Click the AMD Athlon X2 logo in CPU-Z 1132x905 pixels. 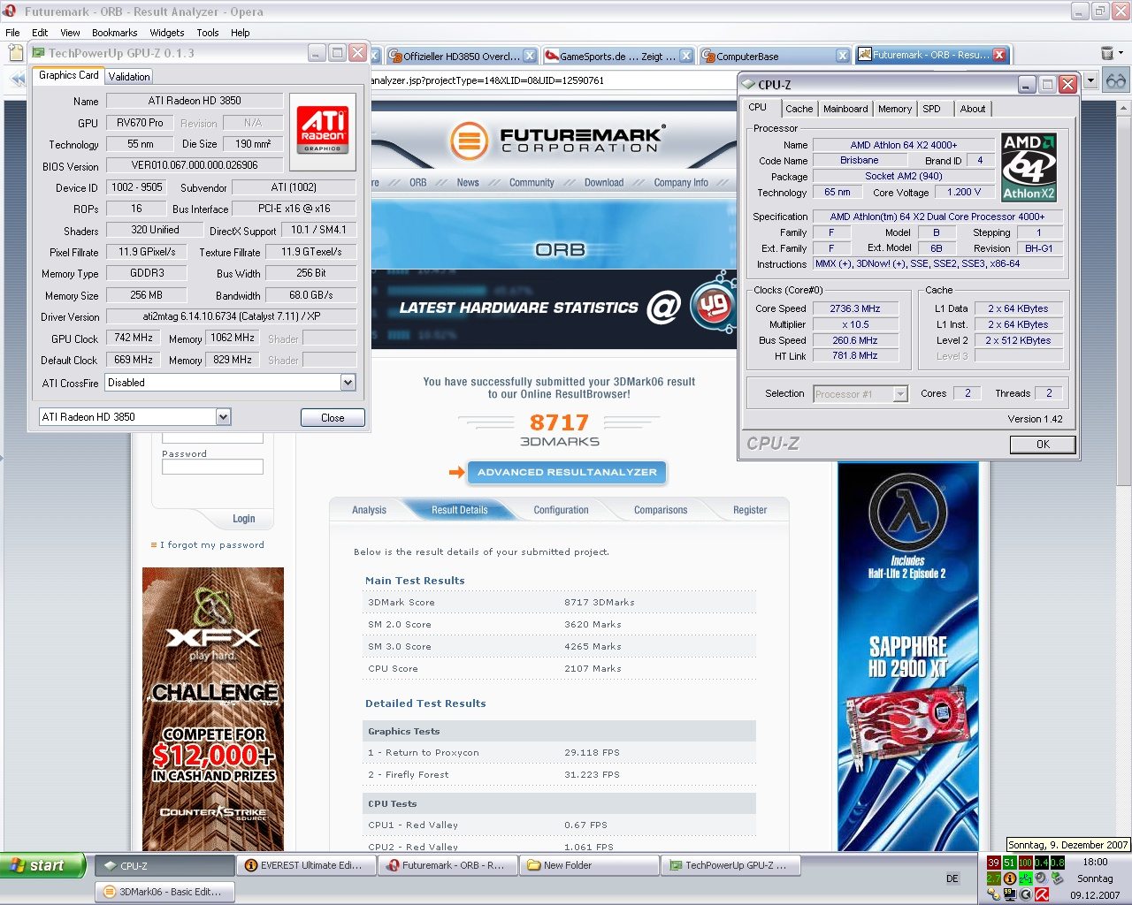(1029, 166)
